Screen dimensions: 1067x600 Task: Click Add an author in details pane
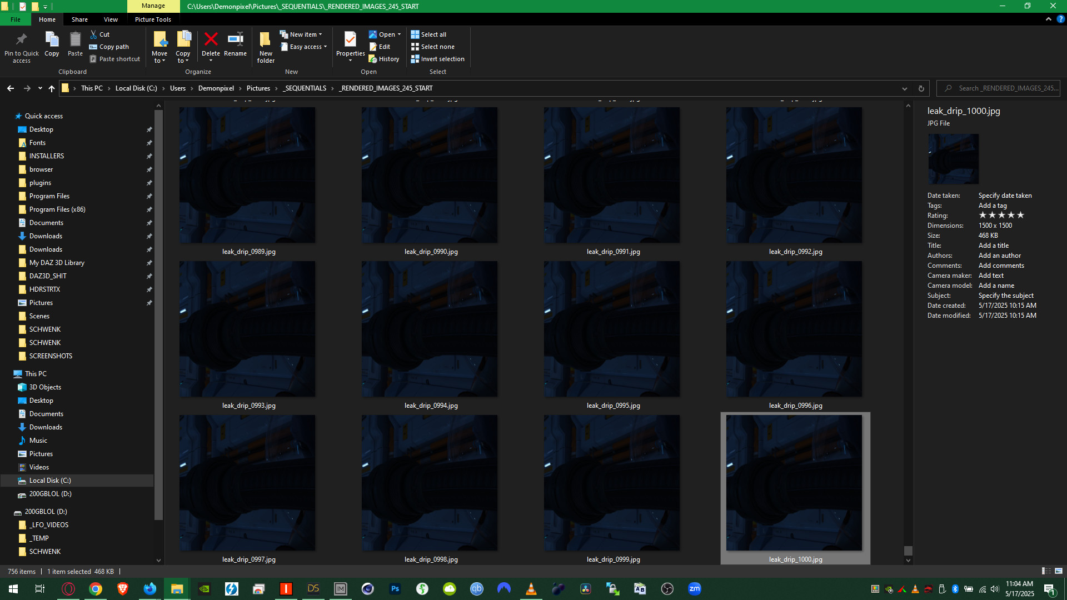point(999,256)
